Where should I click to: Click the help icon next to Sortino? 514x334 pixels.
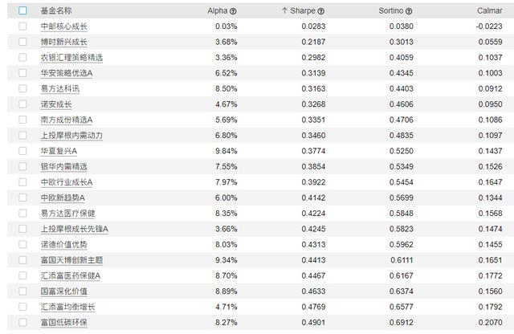click(409, 11)
